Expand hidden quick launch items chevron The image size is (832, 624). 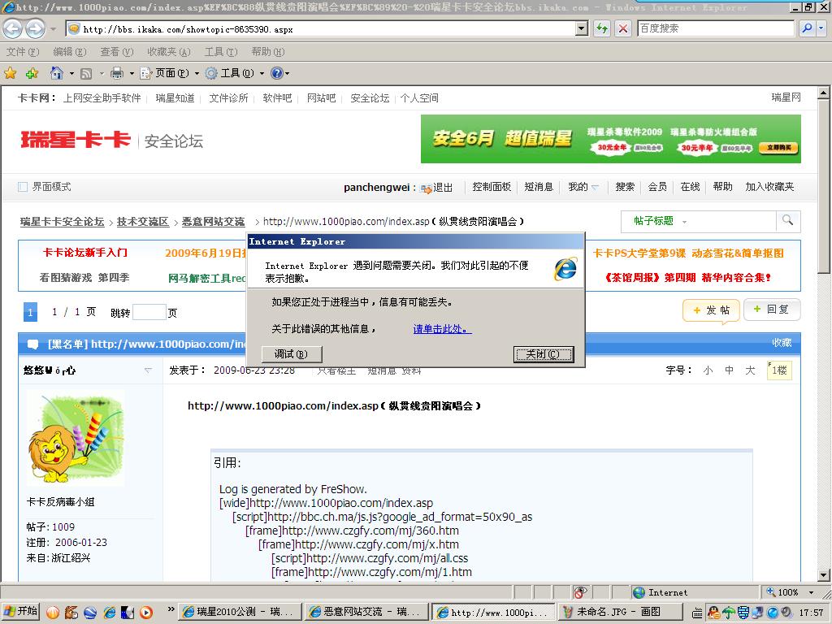[171, 609]
